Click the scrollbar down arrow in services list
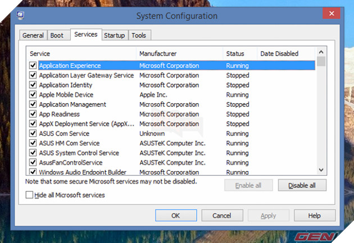Image resolution: width=354 pixels, height=243 pixels. click(321, 169)
